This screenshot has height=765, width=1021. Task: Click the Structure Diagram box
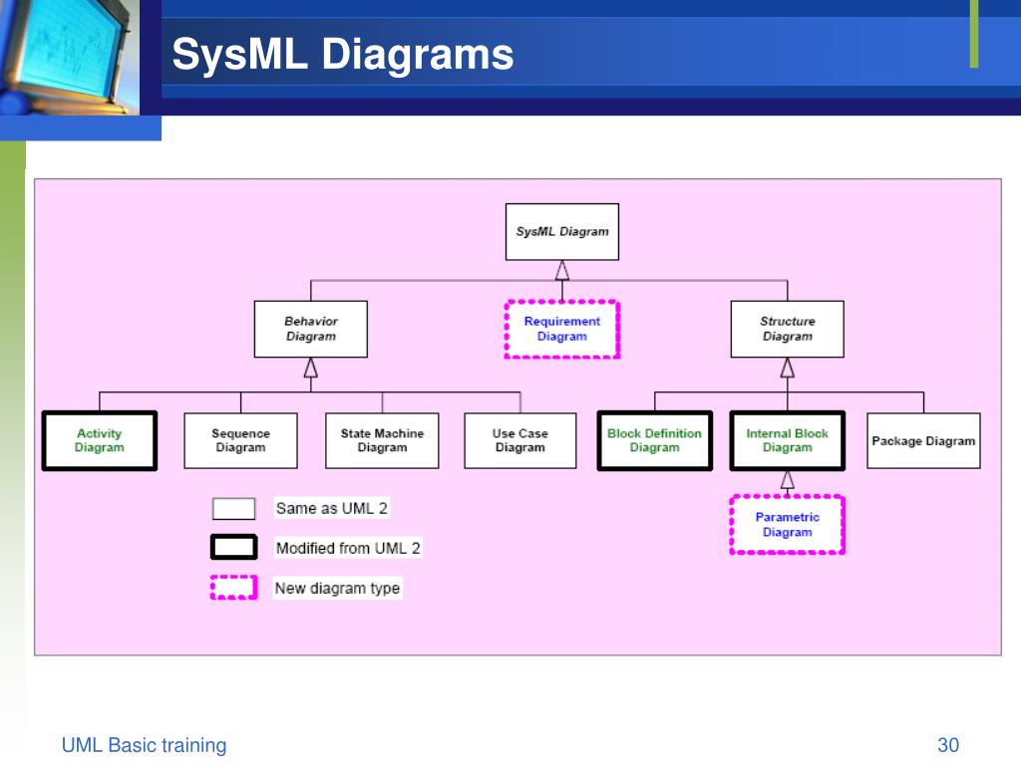(788, 329)
